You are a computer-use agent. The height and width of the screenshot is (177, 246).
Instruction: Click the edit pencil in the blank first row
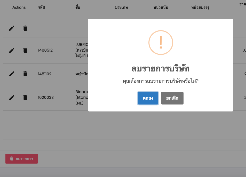click(x=12, y=28)
